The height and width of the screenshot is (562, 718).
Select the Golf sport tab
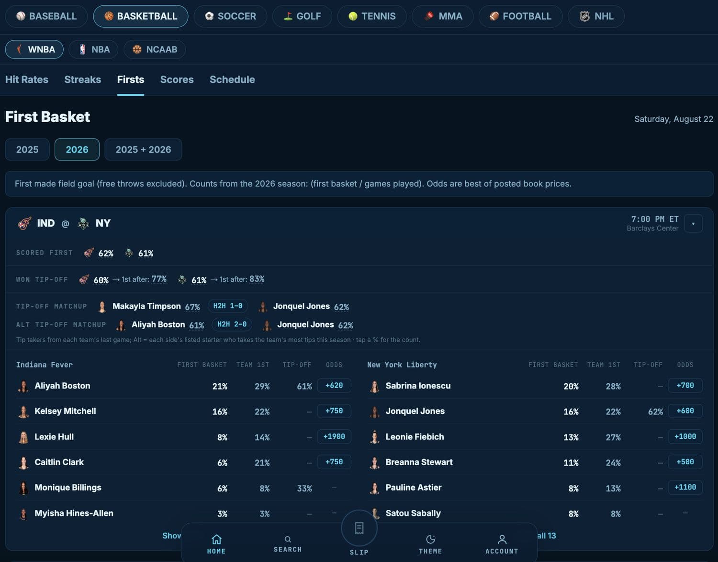coord(302,16)
